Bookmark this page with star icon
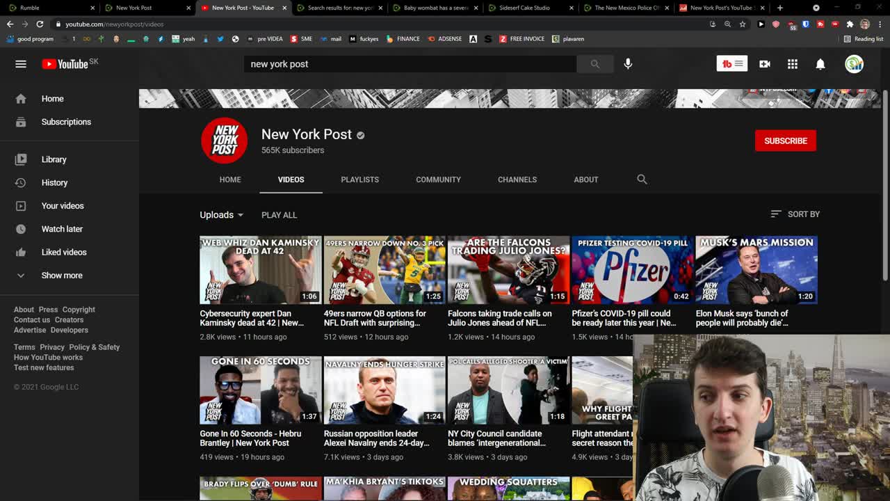Screen dimensions: 890x501 click(x=743, y=24)
